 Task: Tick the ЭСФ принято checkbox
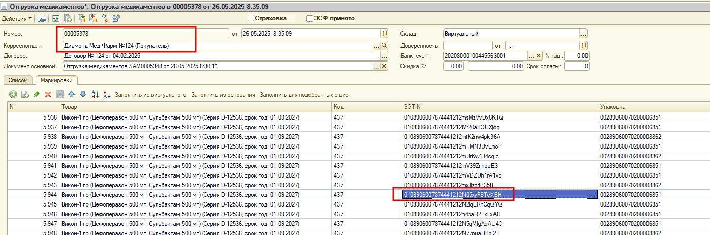click(x=310, y=18)
